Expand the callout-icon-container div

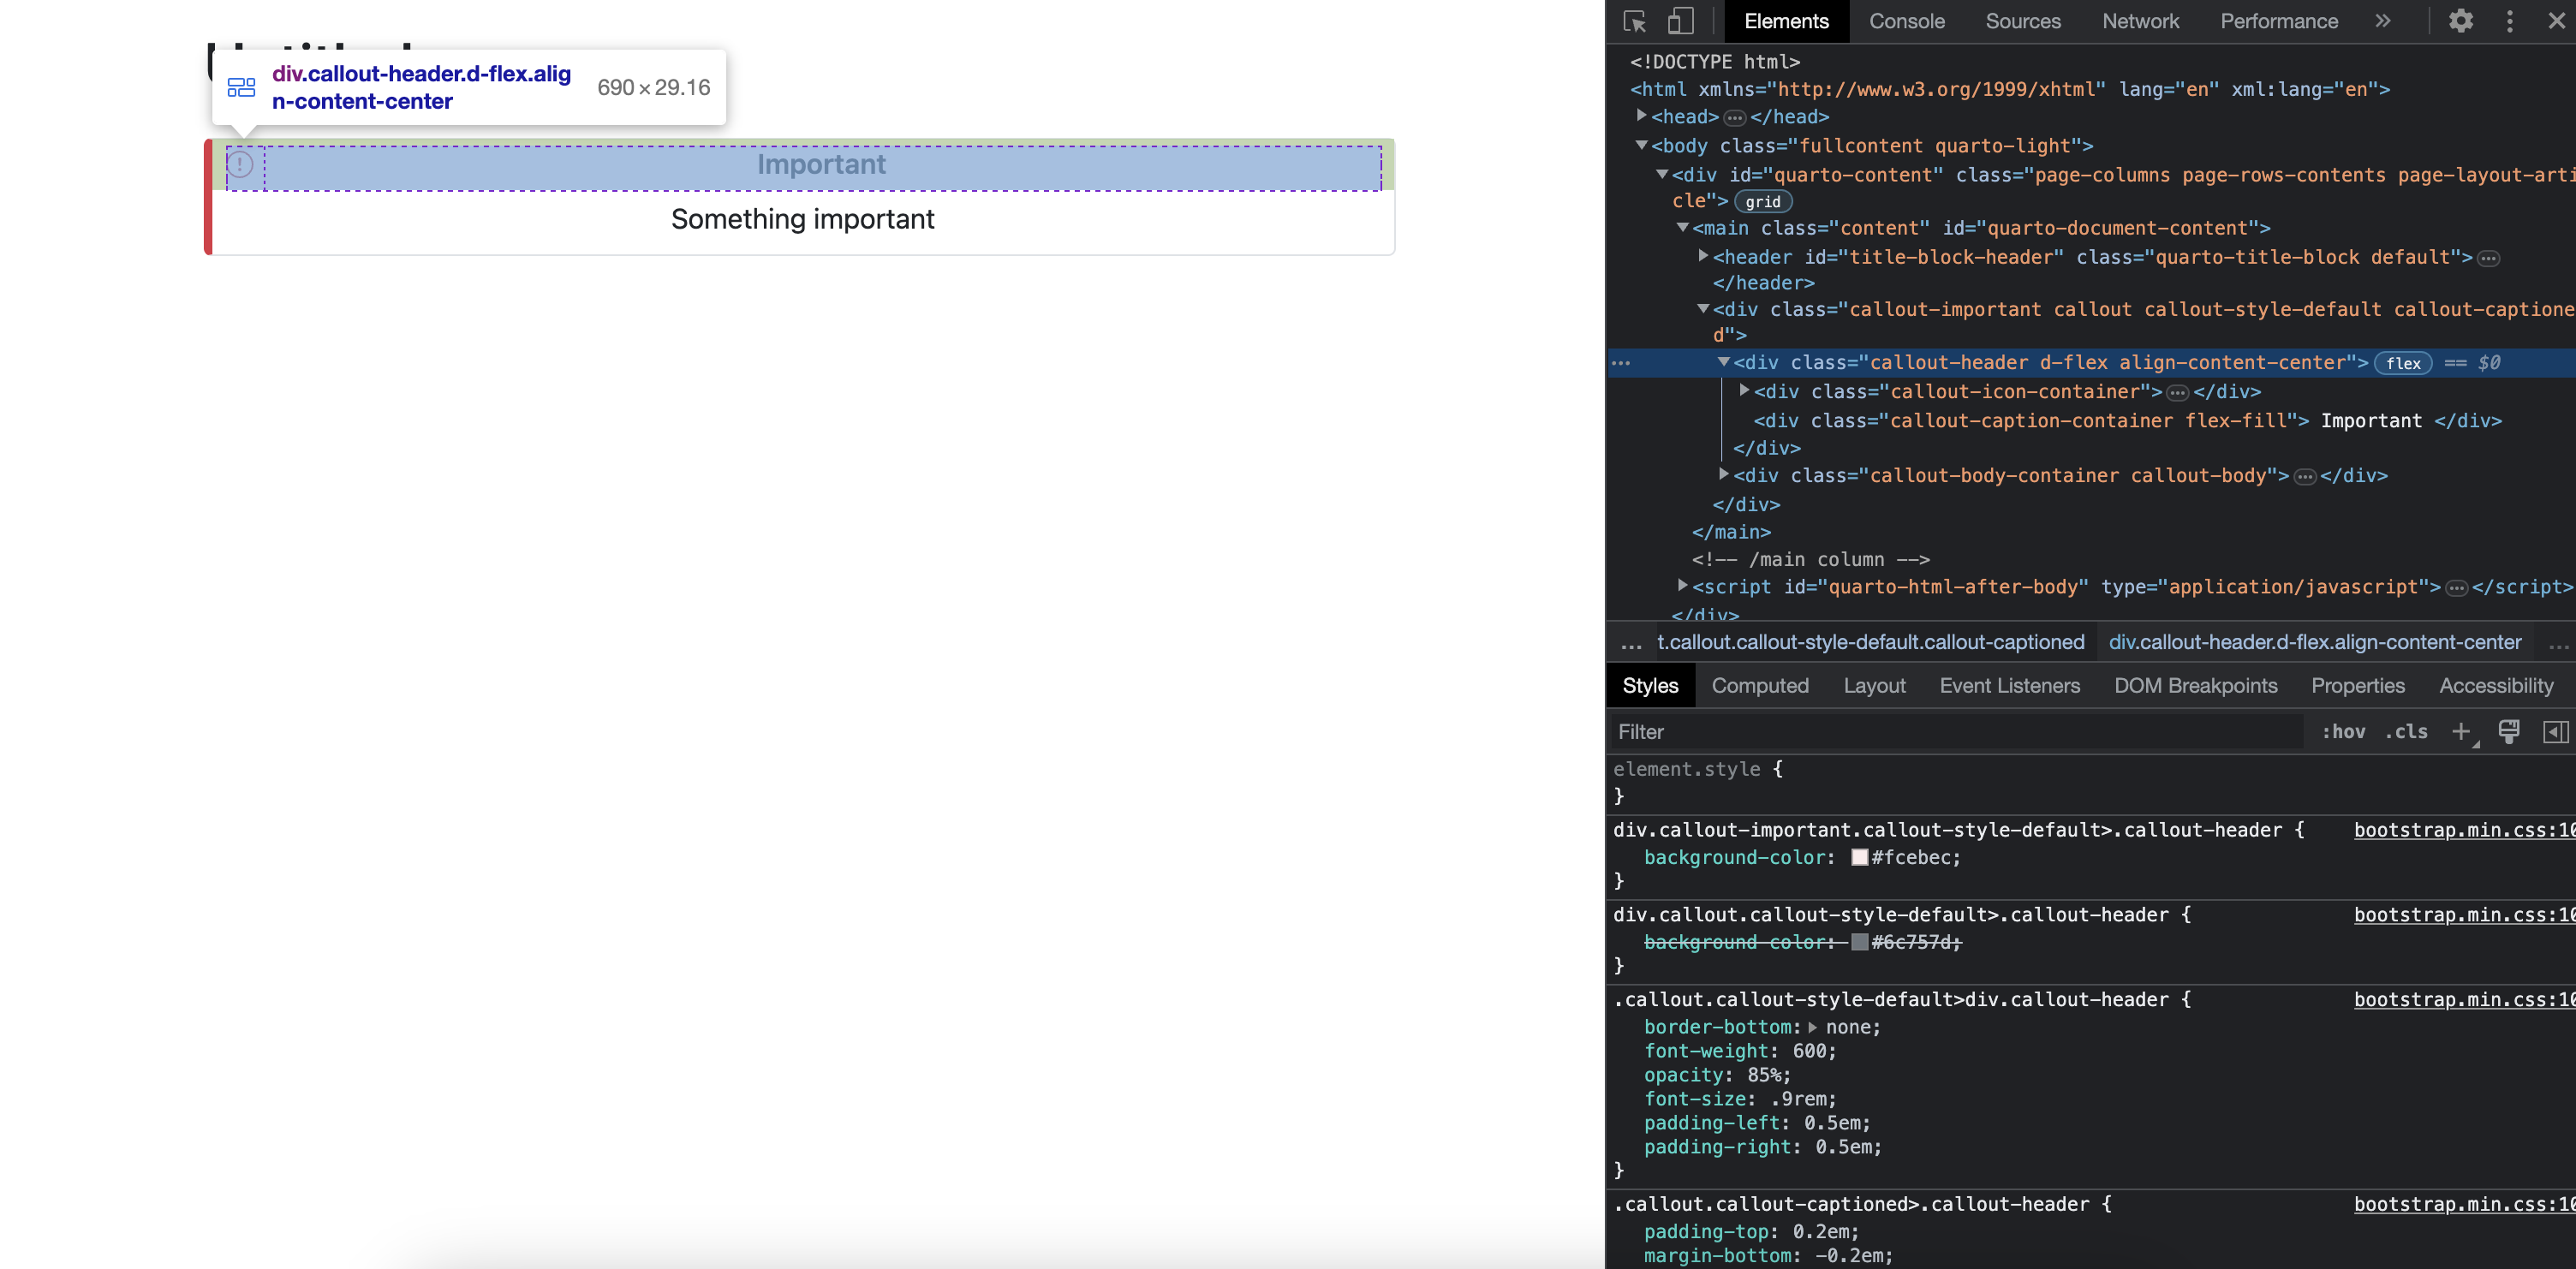[1744, 391]
